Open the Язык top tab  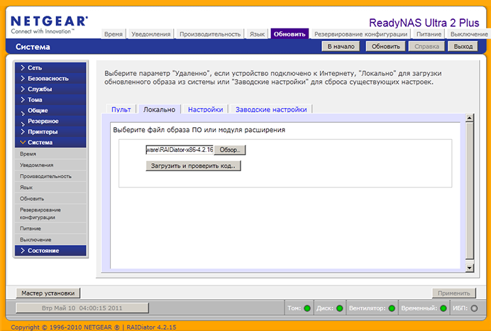click(257, 34)
